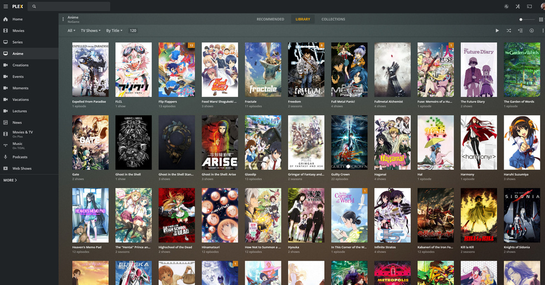This screenshot has height=285, width=545.
Task: Open the All filter dropdown
Action: (71, 31)
